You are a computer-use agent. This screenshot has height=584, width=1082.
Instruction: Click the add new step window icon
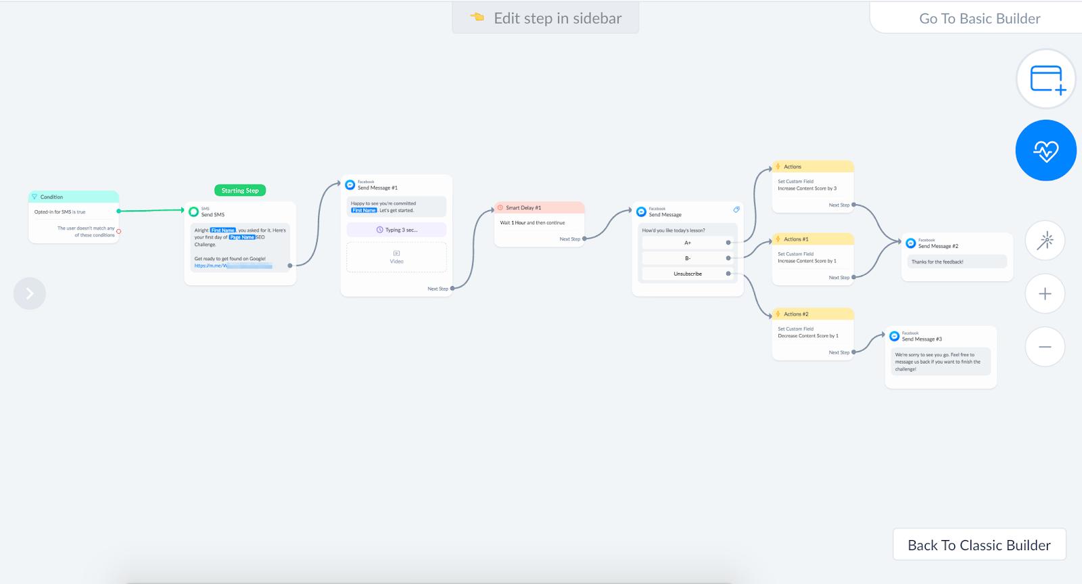coord(1046,79)
